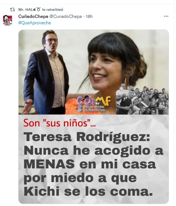Click the Twitter bird icon in the watermark
176x206 pixels.
pos(80,110)
